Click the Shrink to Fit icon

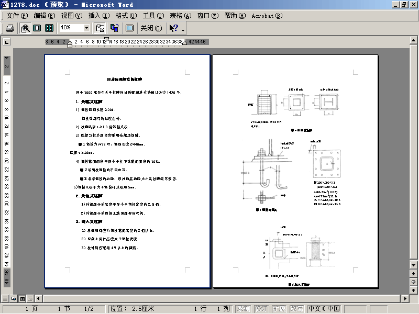(115, 28)
